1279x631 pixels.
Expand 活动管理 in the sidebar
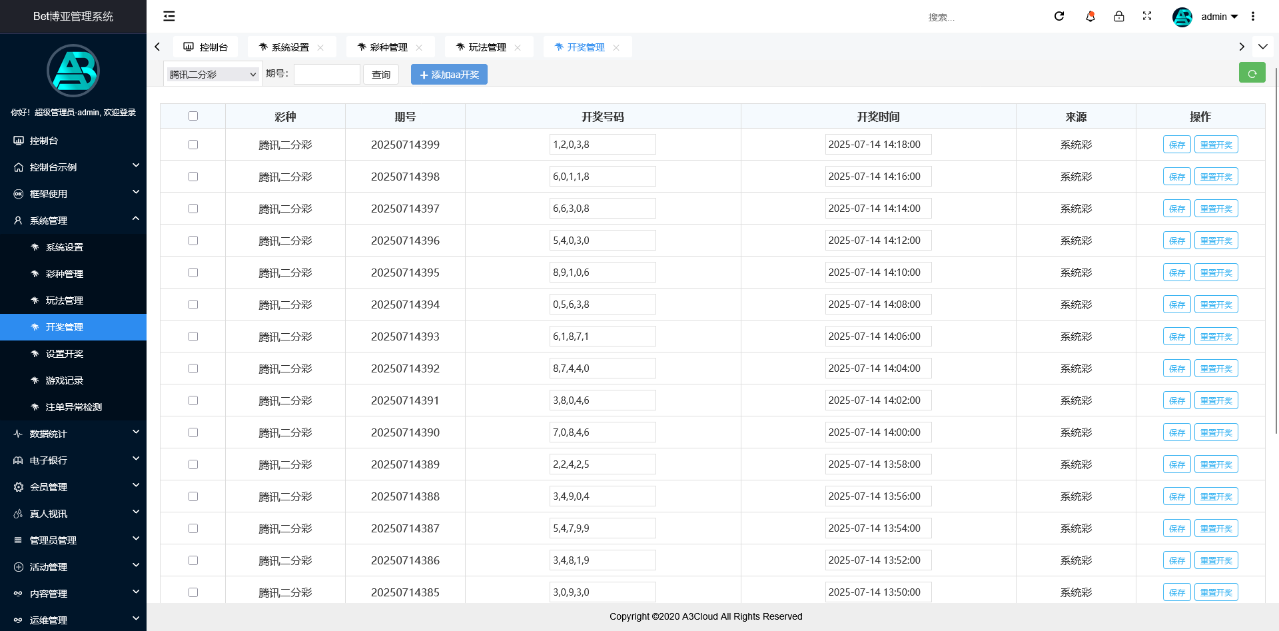(x=73, y=567)
